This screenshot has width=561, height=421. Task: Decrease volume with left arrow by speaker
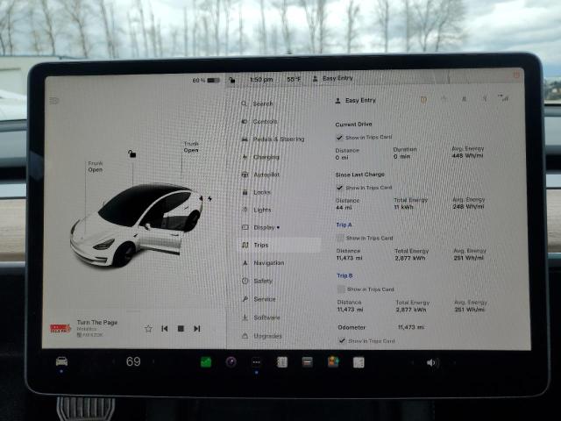[x=412, y=362]
